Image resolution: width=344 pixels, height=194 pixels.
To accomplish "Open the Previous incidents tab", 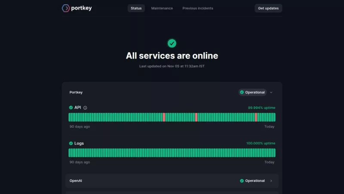I will point(198,8).
